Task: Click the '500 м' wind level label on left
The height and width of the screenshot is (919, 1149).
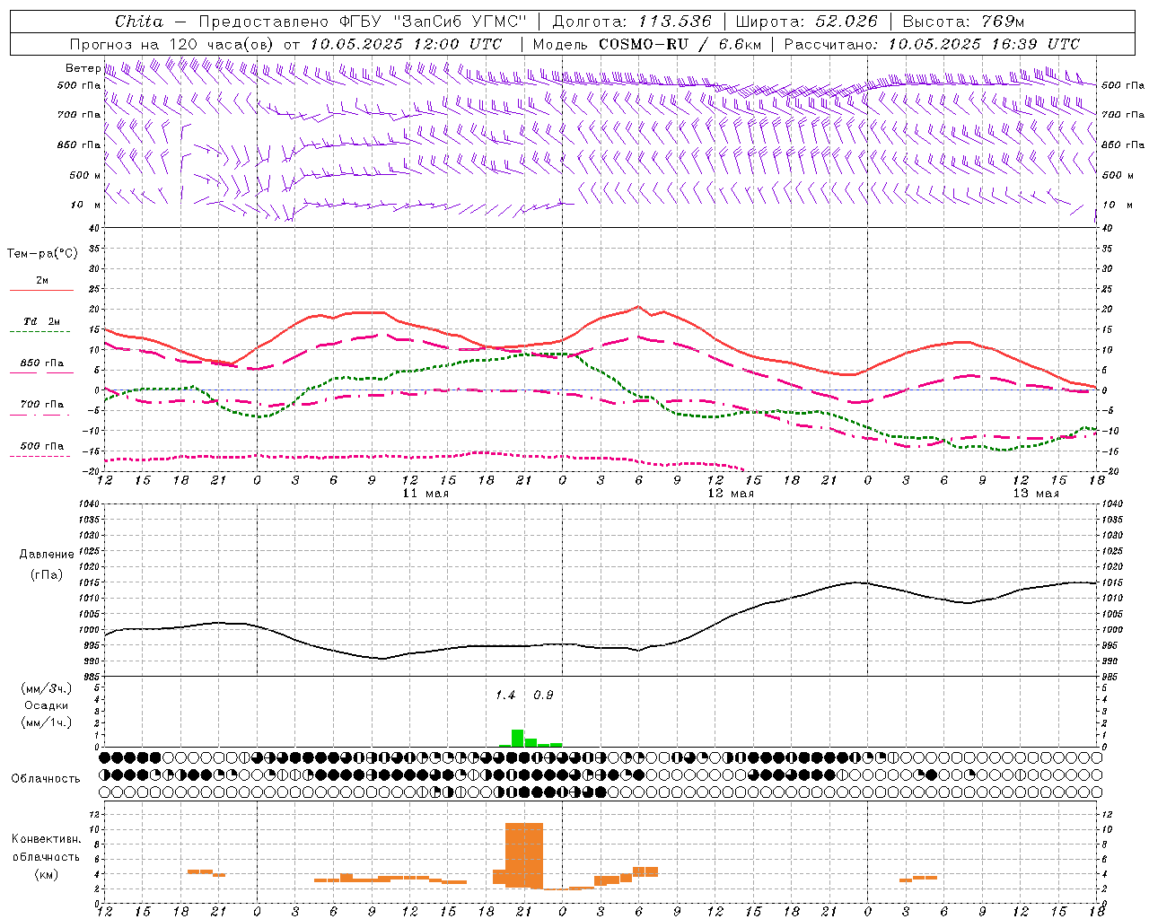Action: [x=85, y=175]
